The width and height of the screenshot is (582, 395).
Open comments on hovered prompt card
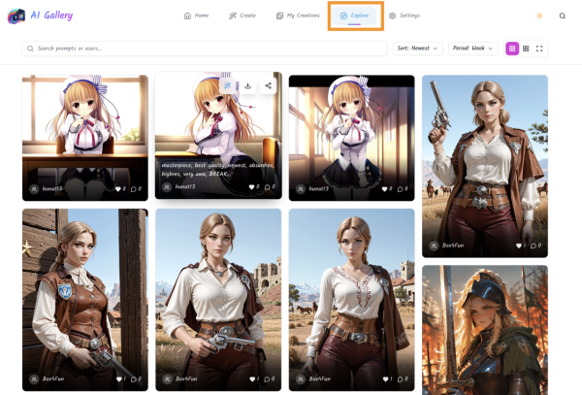click(270, 186)
